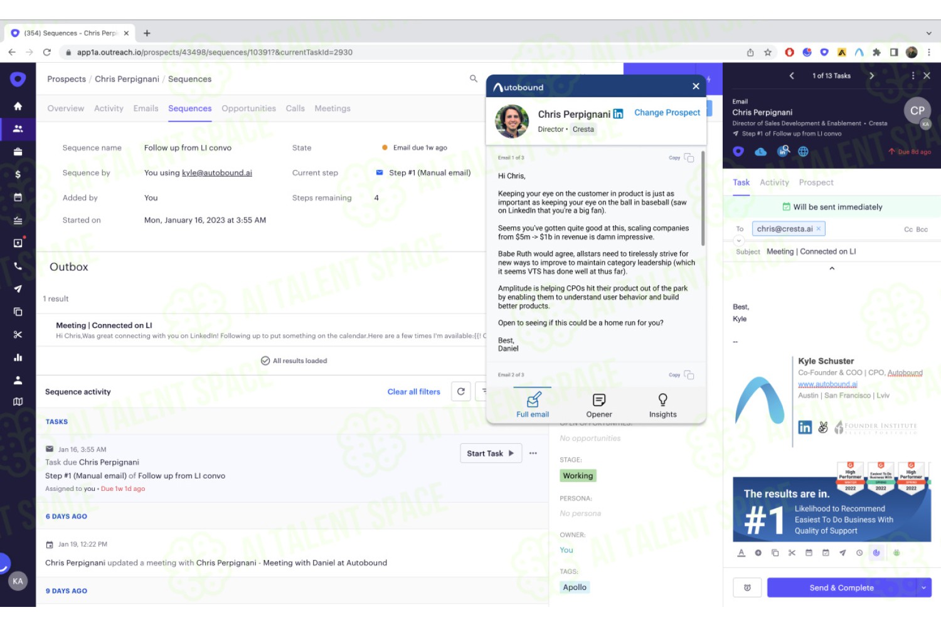This screenshot has width=941, height=627.
Task: Click Start Task button
Action: 491,453
